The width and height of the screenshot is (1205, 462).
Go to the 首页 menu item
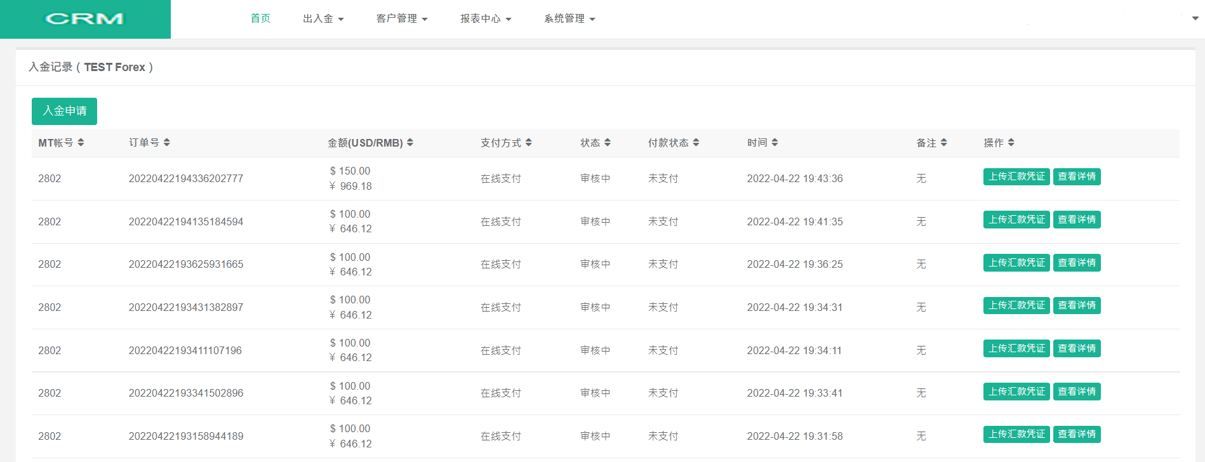click(260, 19)
